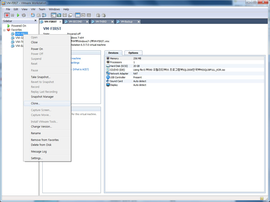Viewport: 270px width, 202px height.
Task: Open Message Log from context menu
Action: pos(47,152)
